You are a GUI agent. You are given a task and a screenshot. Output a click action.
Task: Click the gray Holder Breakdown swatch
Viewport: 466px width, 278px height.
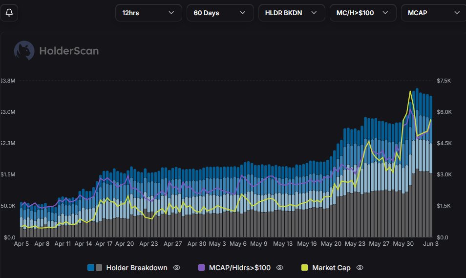click(x=99, y=268)
